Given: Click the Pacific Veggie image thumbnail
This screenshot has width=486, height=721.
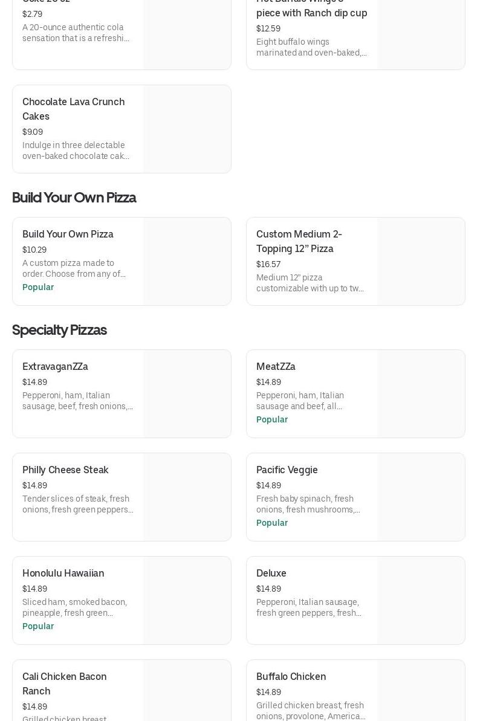Looking at the screenshot, I should pyautogui.click(x=421, y=497).
